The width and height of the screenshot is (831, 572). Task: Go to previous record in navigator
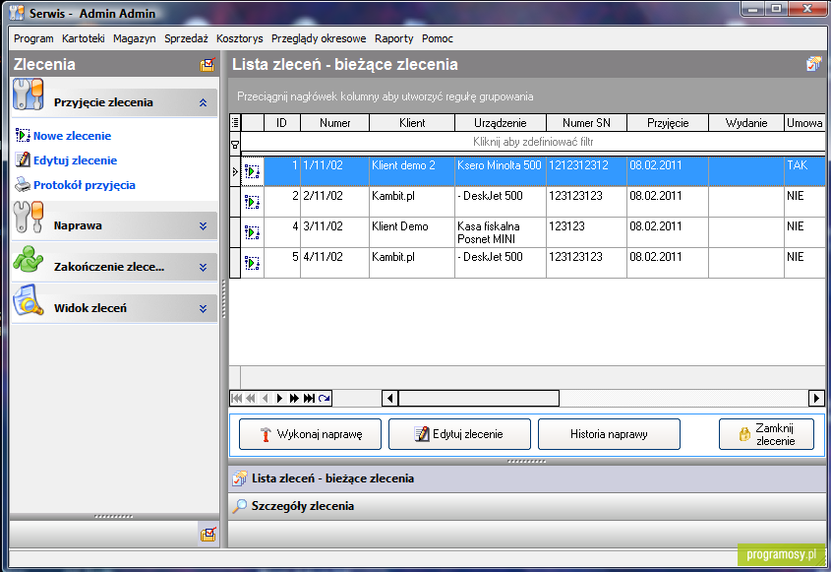pos(265,398)
